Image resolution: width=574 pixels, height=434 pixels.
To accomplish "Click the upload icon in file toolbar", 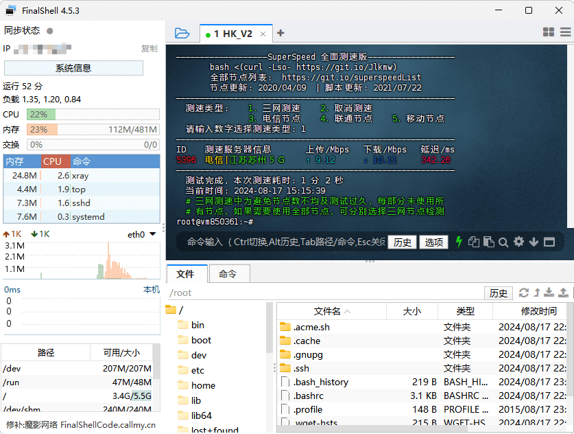I will tap(564, 293).
